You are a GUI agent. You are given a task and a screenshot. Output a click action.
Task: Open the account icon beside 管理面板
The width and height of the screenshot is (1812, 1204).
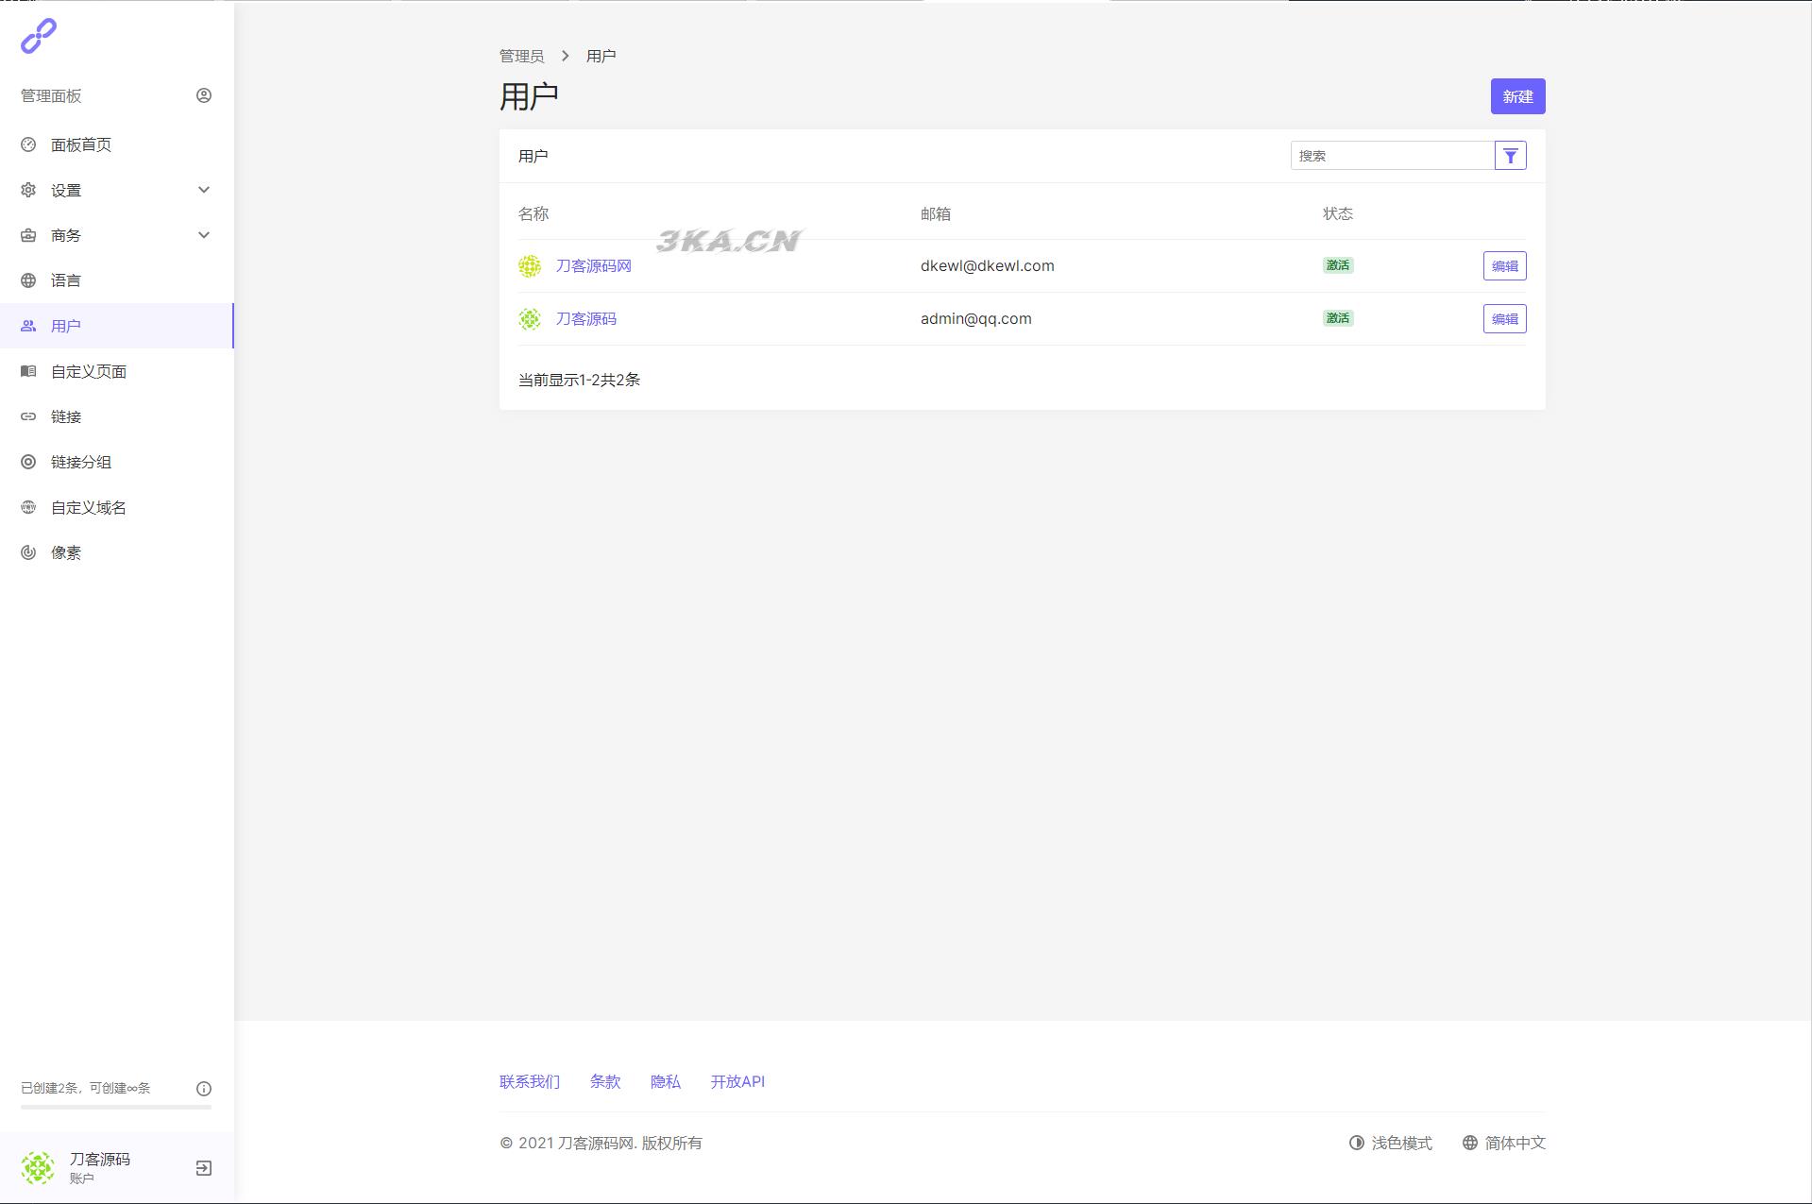(x=204, y=95)
